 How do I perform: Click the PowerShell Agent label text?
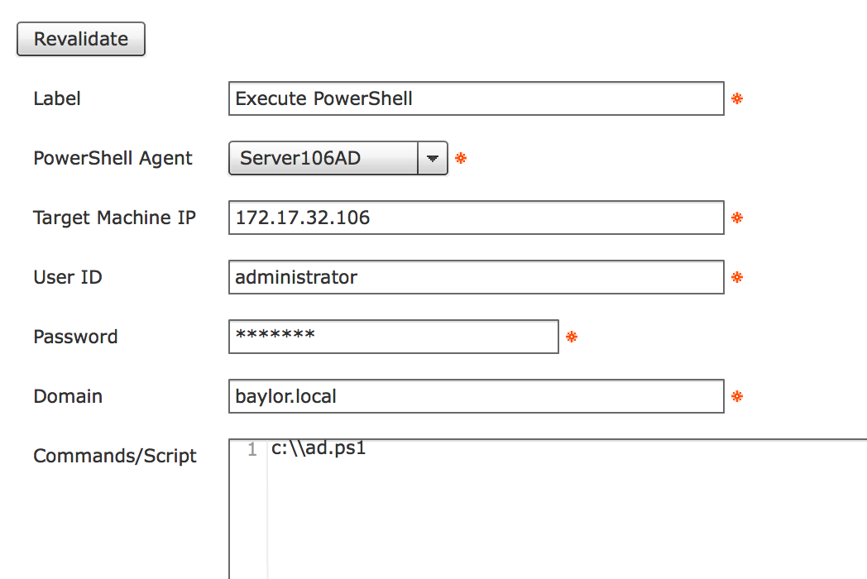[x=113, y=158]
